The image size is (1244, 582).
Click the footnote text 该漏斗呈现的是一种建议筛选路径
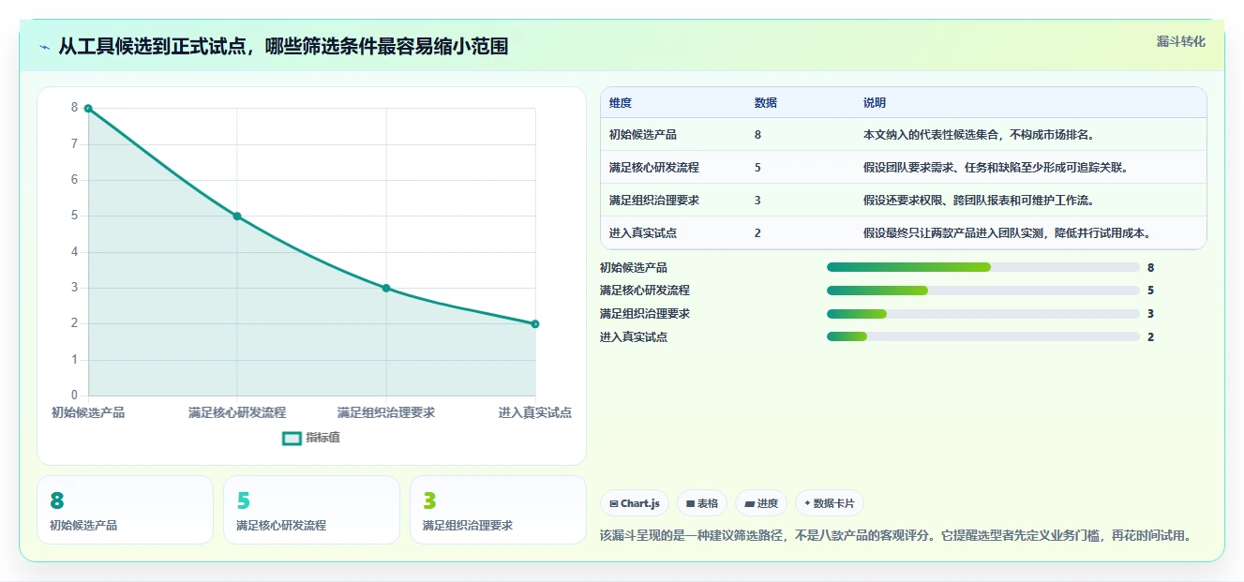pyautogui.click(x=895, y=536)
